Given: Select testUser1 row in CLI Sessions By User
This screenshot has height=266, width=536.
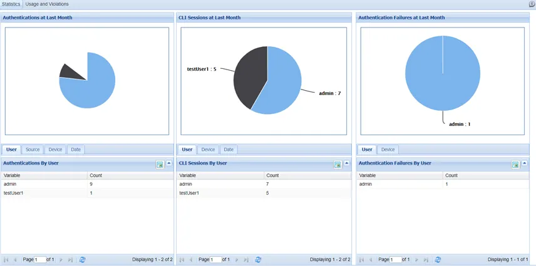Looking at the screenshot, I should (x=264, y=193).
